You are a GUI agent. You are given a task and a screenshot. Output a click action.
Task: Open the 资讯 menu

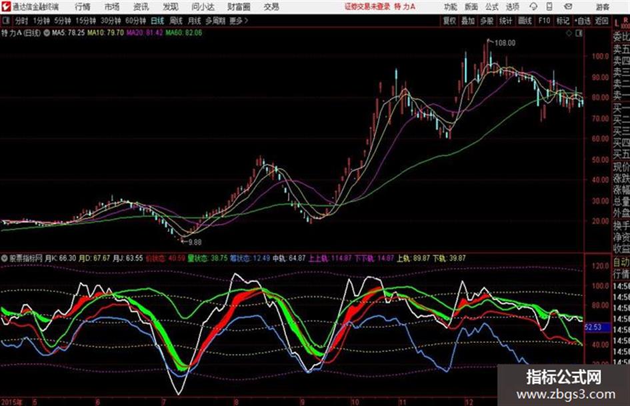coord(141,7)
